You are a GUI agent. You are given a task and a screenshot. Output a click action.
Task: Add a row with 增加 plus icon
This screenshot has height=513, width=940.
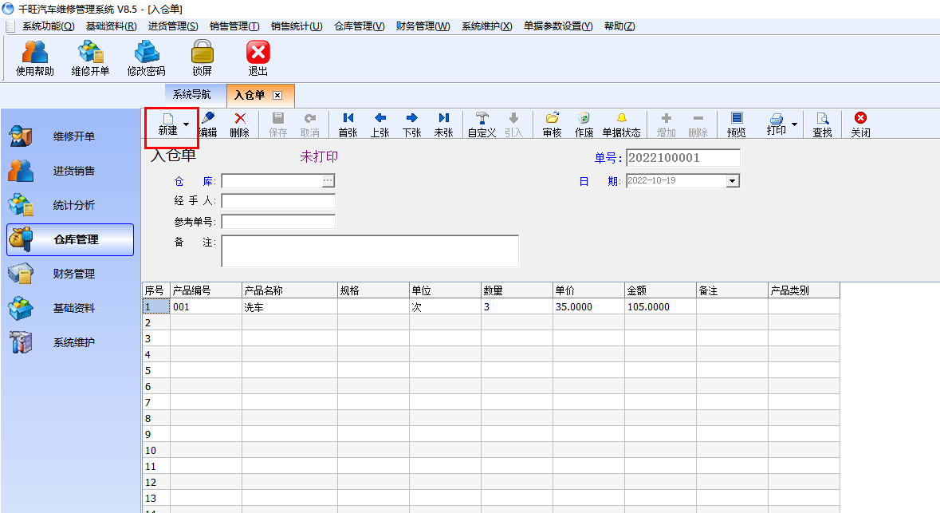pyautogui.click(x=666, y=124)
